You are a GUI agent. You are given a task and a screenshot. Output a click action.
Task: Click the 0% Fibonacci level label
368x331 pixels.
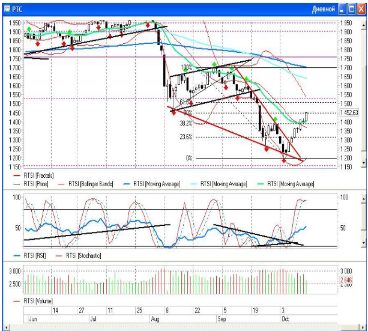(189, 158)
